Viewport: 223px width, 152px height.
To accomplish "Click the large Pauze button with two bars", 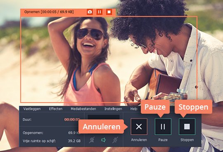I will (163, 126).
